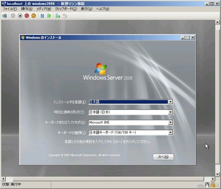
Task: Click the Snapshot toolbar icon
Action: tap(58, 16)
